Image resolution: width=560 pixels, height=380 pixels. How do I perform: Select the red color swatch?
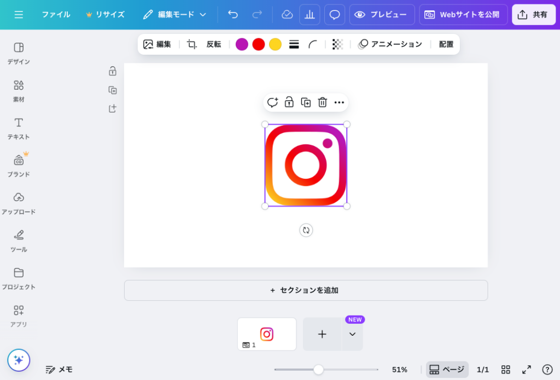tap(259, 44)
